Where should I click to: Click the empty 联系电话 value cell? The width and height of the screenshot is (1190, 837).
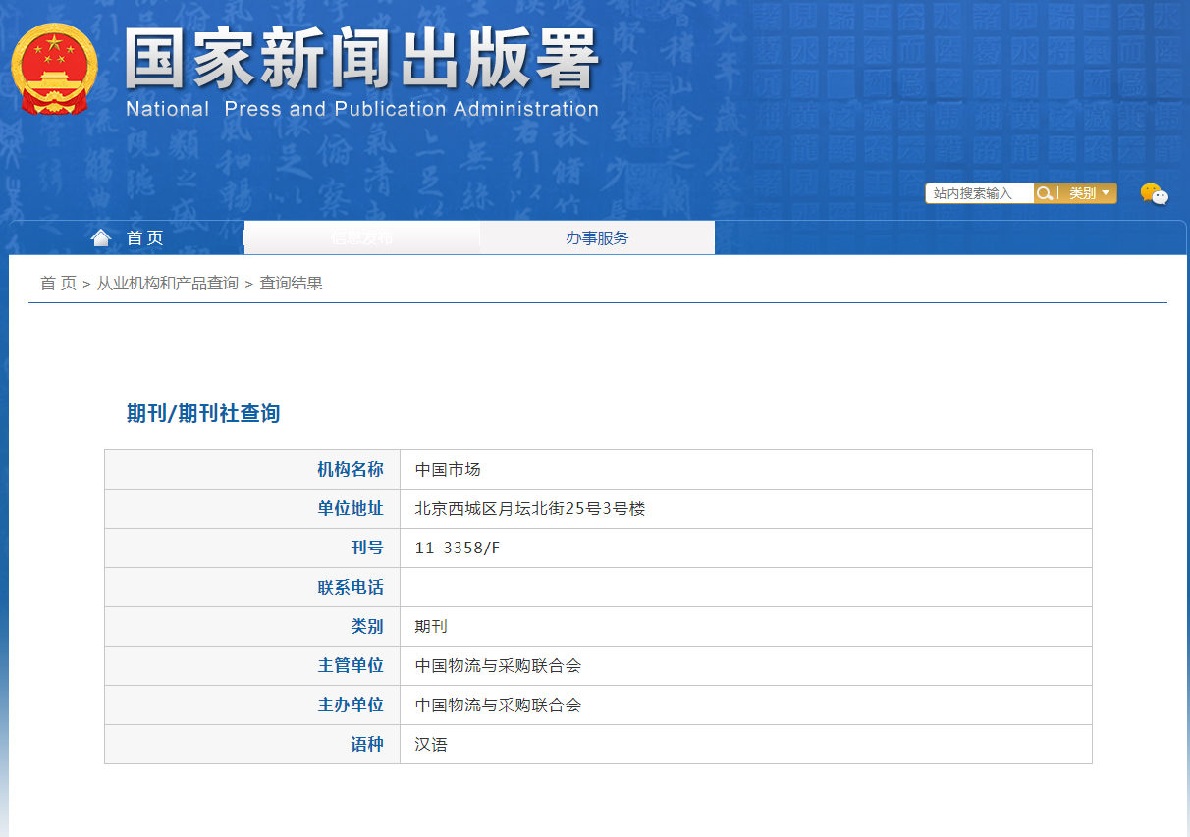pyautogui.click(x=744, y=587)
